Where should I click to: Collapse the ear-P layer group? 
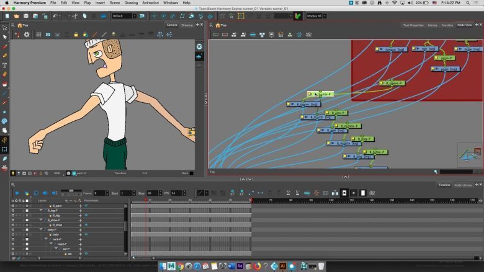(56, 248)
